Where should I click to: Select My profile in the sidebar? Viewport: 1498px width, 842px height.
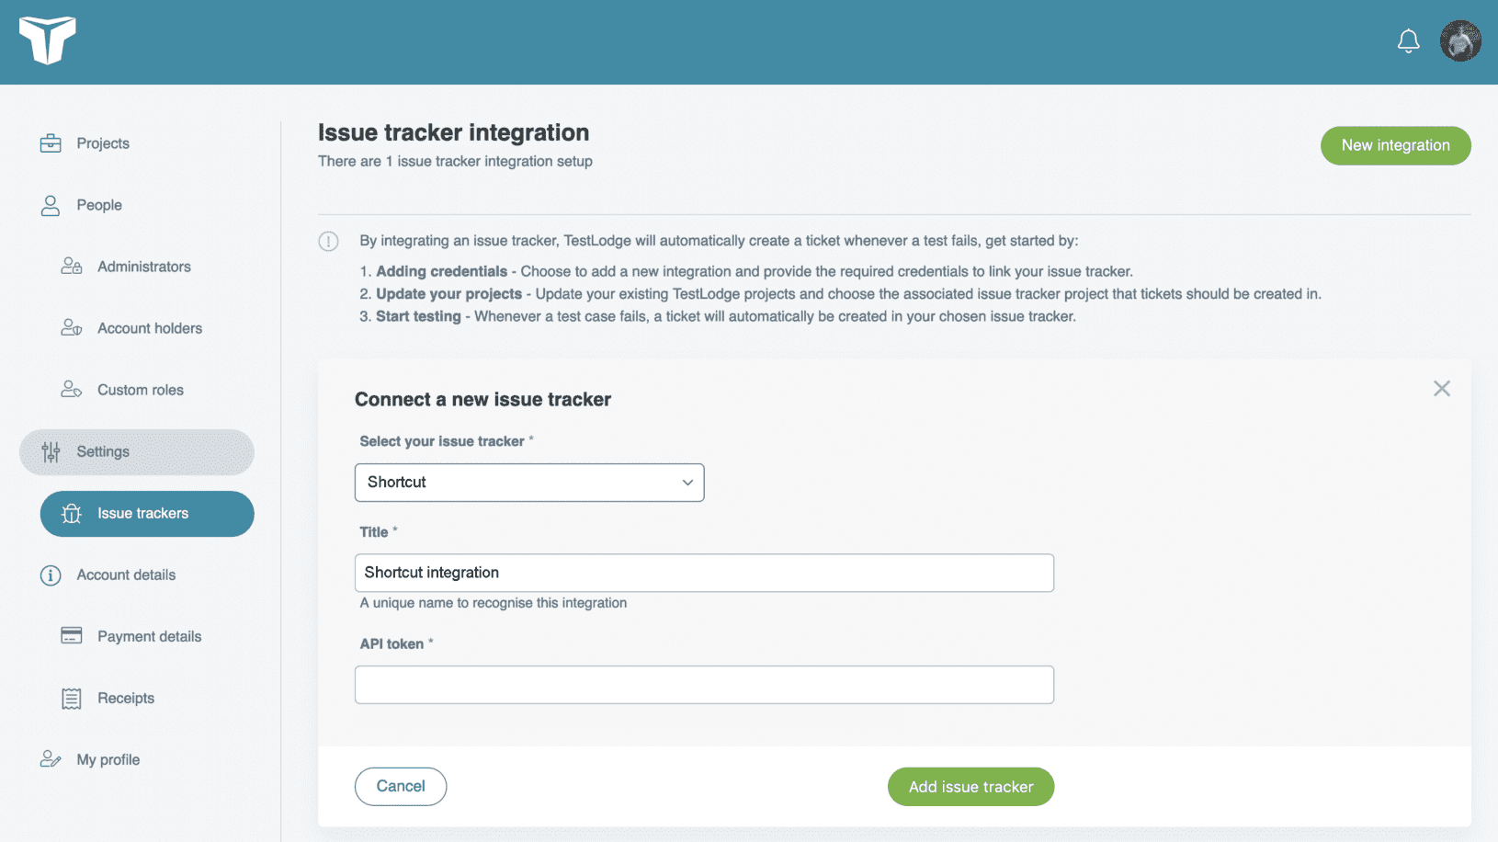[x=108, y=759]
